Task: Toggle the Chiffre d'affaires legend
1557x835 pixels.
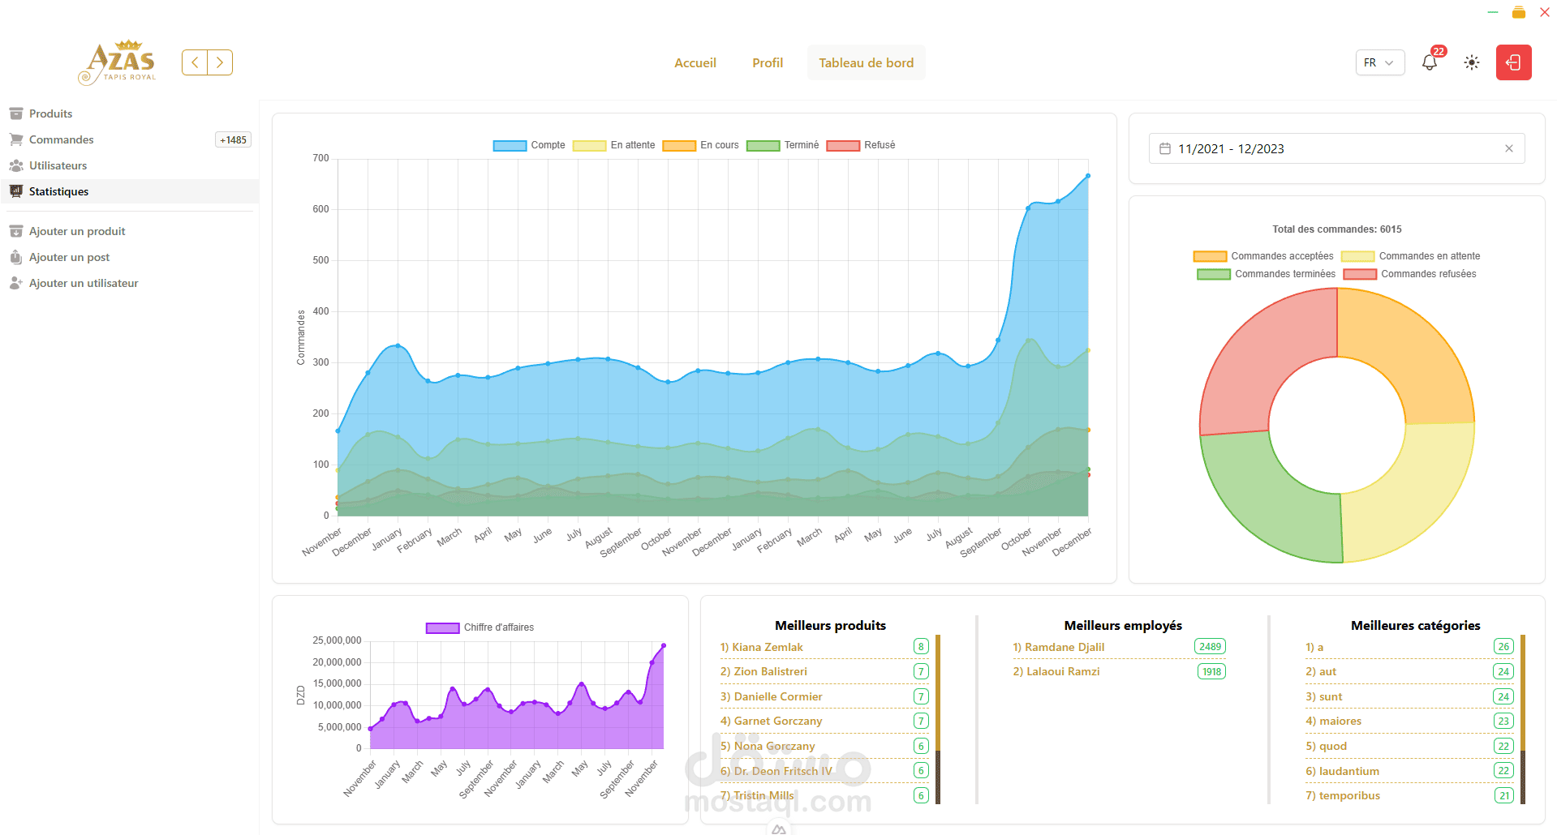Action: (480, 627)
